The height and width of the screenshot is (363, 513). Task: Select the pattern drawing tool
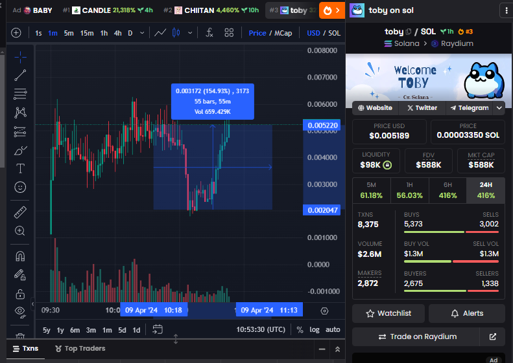(x=20, y=113)
